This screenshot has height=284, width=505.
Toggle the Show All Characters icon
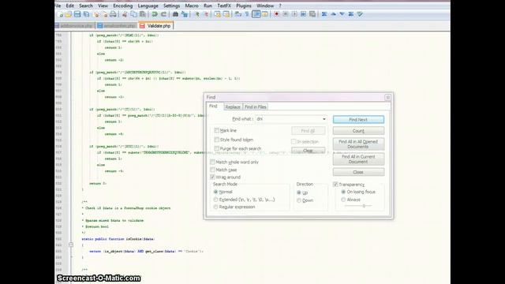pyautogui.click(x=247, y=14)
